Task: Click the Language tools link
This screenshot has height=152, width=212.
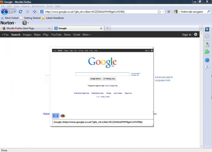Action: coord(162,80)
